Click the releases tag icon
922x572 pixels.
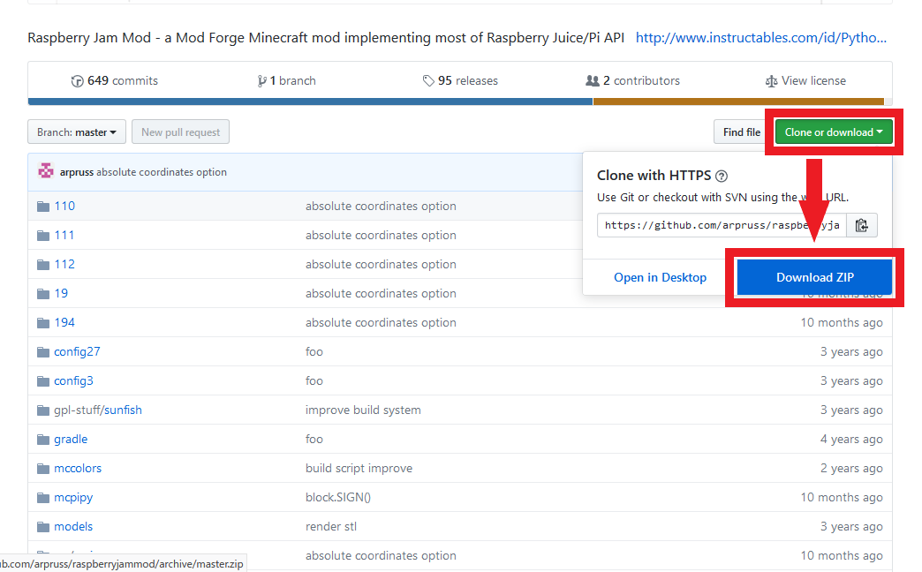click(x=428, y=81)
